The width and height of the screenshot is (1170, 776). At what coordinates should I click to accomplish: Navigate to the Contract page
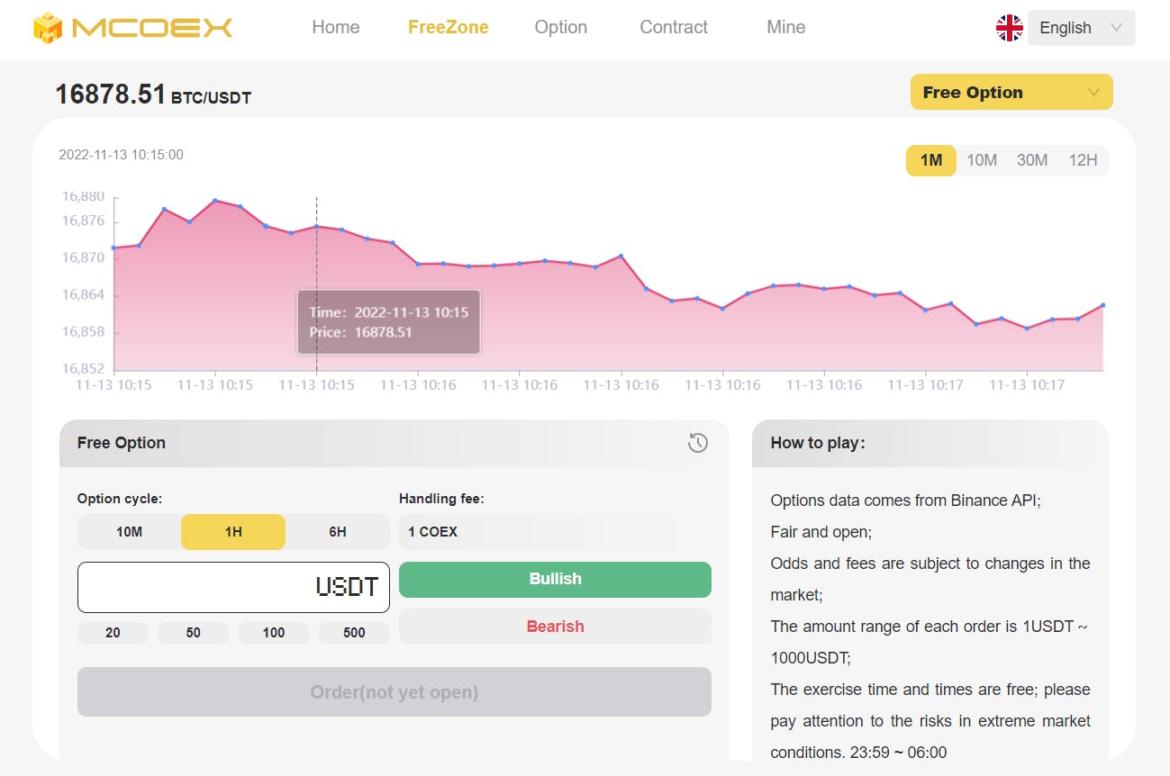point(674,27)
